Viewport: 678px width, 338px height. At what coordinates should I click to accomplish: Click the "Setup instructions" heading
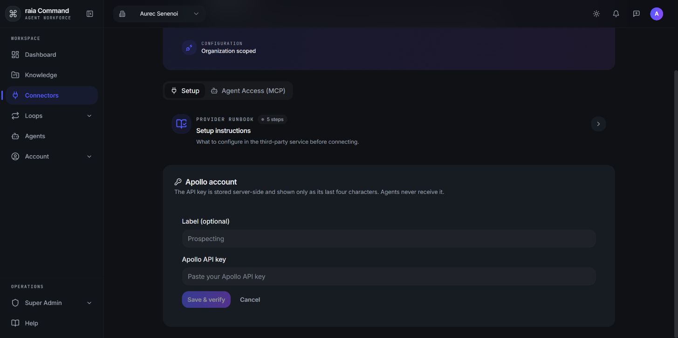click(223, 131)
